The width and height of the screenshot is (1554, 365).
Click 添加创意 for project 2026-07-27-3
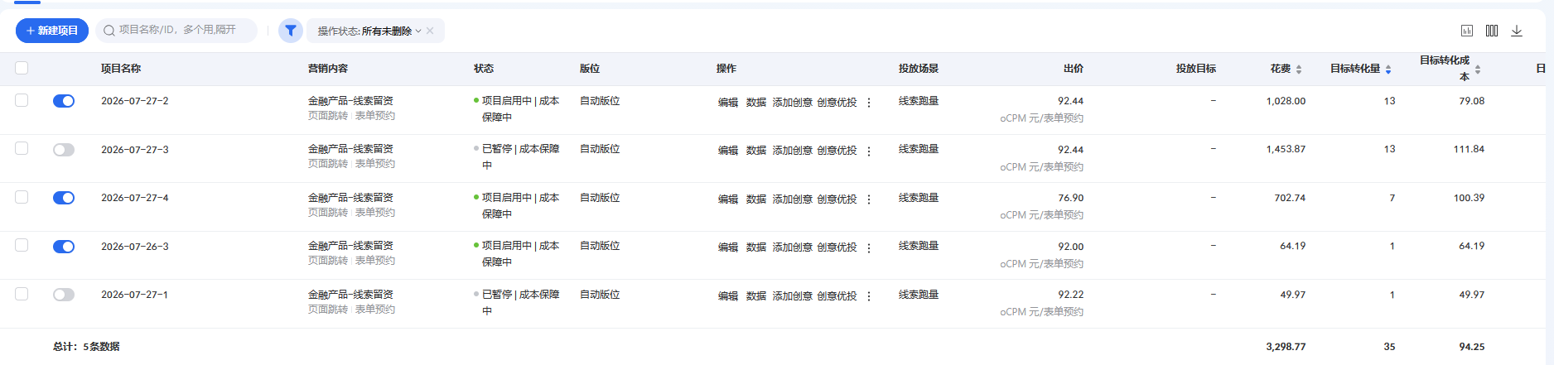[793, 151]
